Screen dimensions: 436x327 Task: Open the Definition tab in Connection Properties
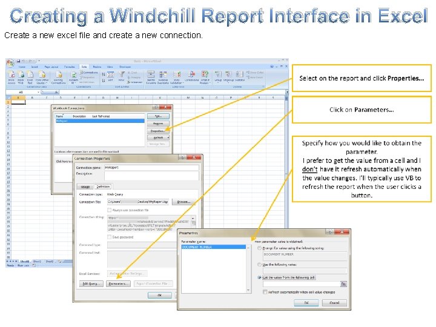tap(103, 187)
